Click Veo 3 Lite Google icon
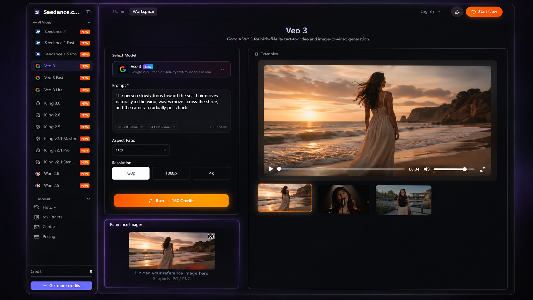The height and width of the screenshot is (300, 533). tap(38, 90)
